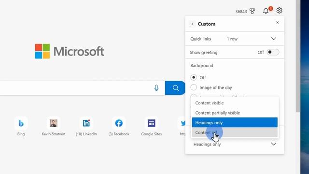Viewport: 309px width, 174px height.
Task: Click the 36843 rewards points count
Action: (x=241, y=12)
